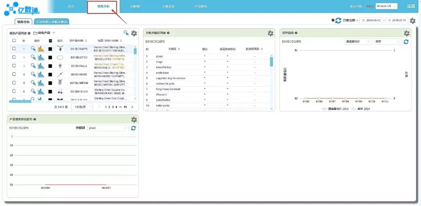Check the box for product ID 4
Image resolution: width=421 pixels, height=206 pixels.
(14, 74)
